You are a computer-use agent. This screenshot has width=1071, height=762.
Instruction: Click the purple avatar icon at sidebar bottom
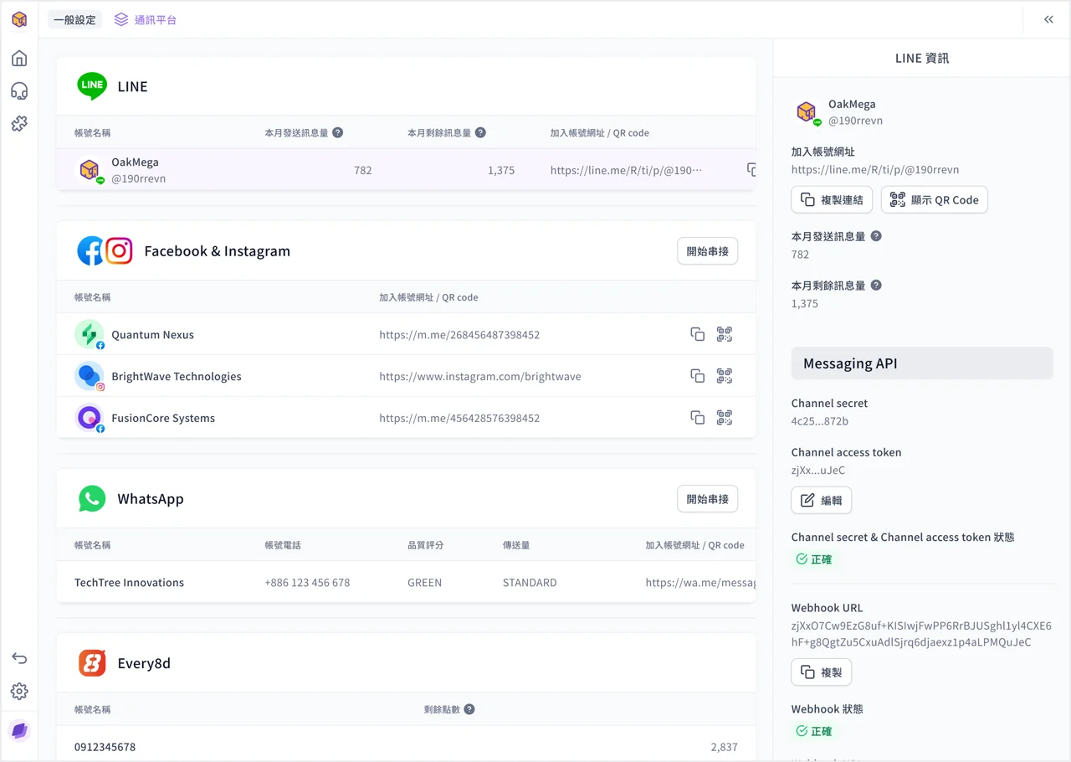coord(19,731)
